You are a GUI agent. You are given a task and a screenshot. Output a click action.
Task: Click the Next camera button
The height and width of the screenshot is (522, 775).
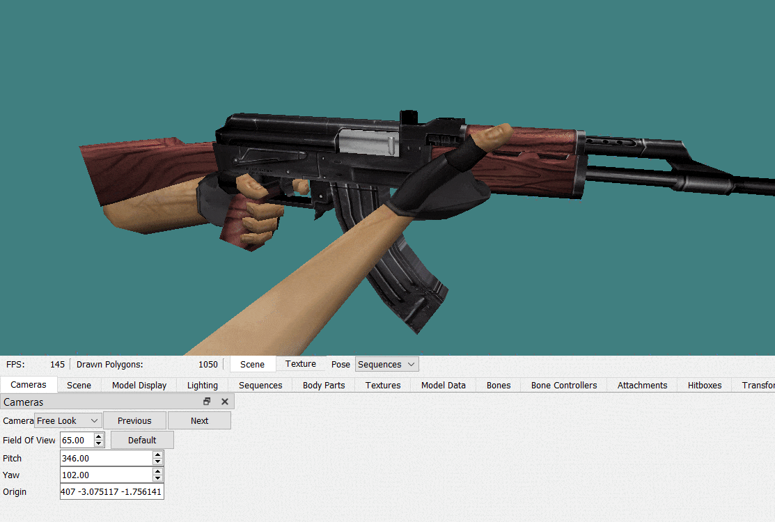[x=200, y=421]
